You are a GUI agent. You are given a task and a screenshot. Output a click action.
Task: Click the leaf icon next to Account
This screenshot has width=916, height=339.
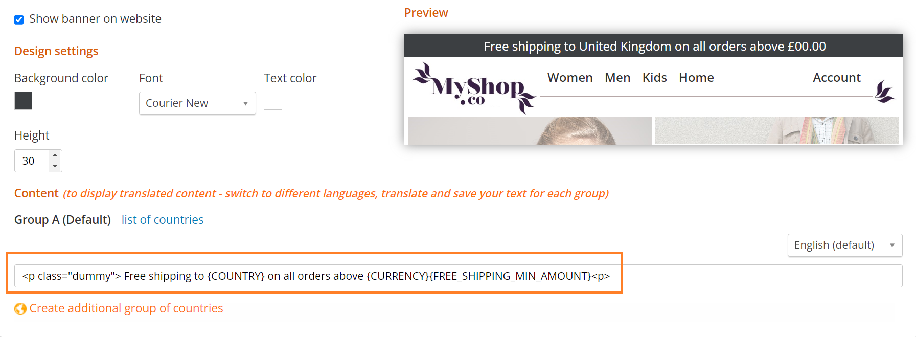click(884, 92)
